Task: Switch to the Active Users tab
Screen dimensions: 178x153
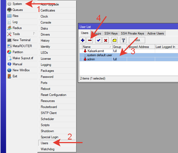Action: pos(155,33)
